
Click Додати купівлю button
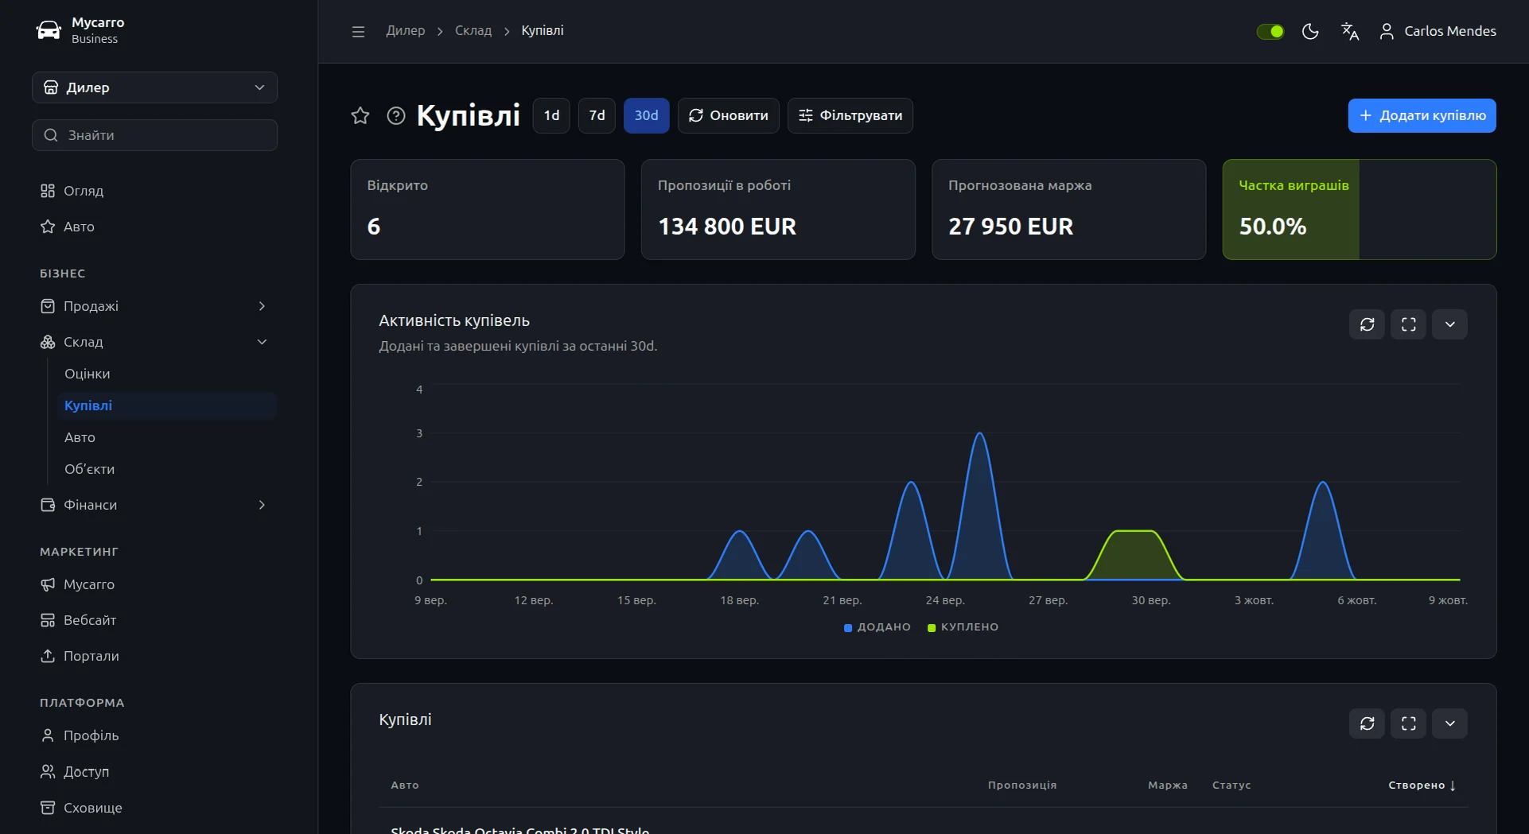tap(1422, 115)
